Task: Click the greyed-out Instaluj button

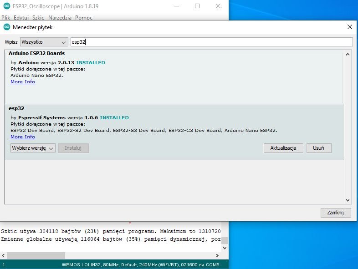Action: (x=73, y=148)
